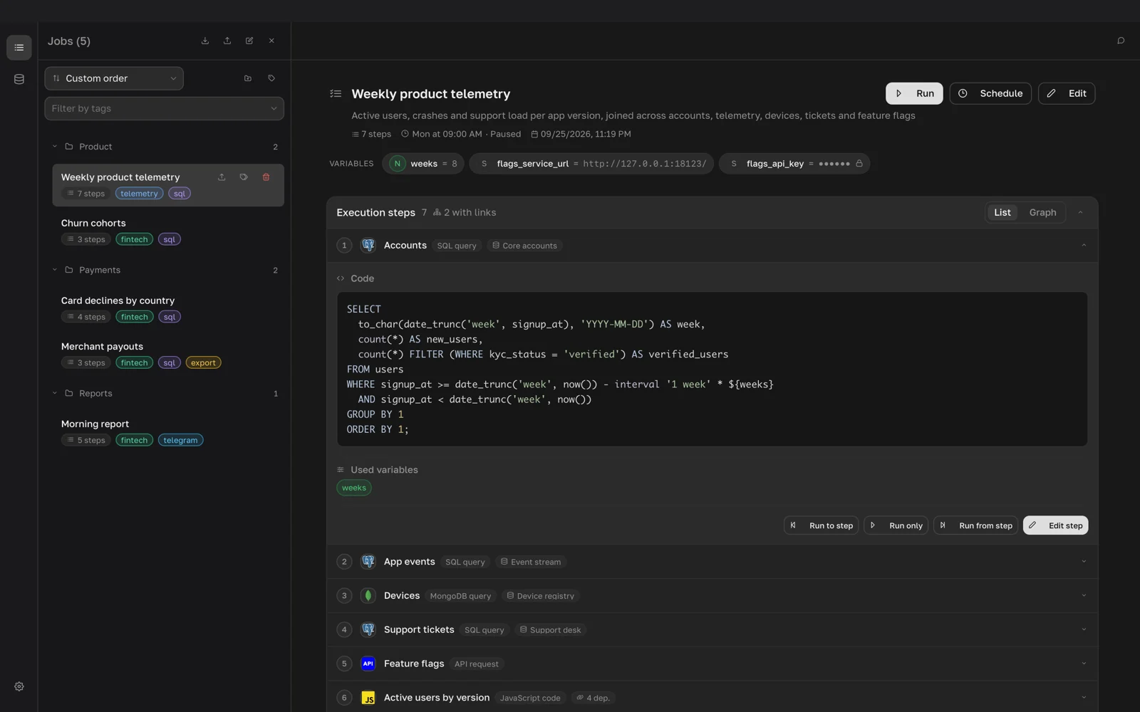Open the Schedule button
The width and height of the screenshot is (1140, 712).
point(990,93)
